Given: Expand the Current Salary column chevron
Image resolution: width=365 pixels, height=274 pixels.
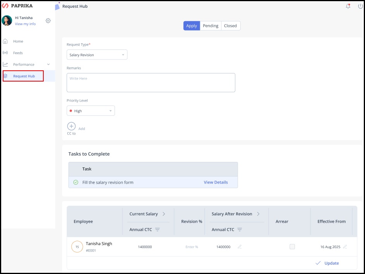Looking at the screenshot, I should [164, 214].
